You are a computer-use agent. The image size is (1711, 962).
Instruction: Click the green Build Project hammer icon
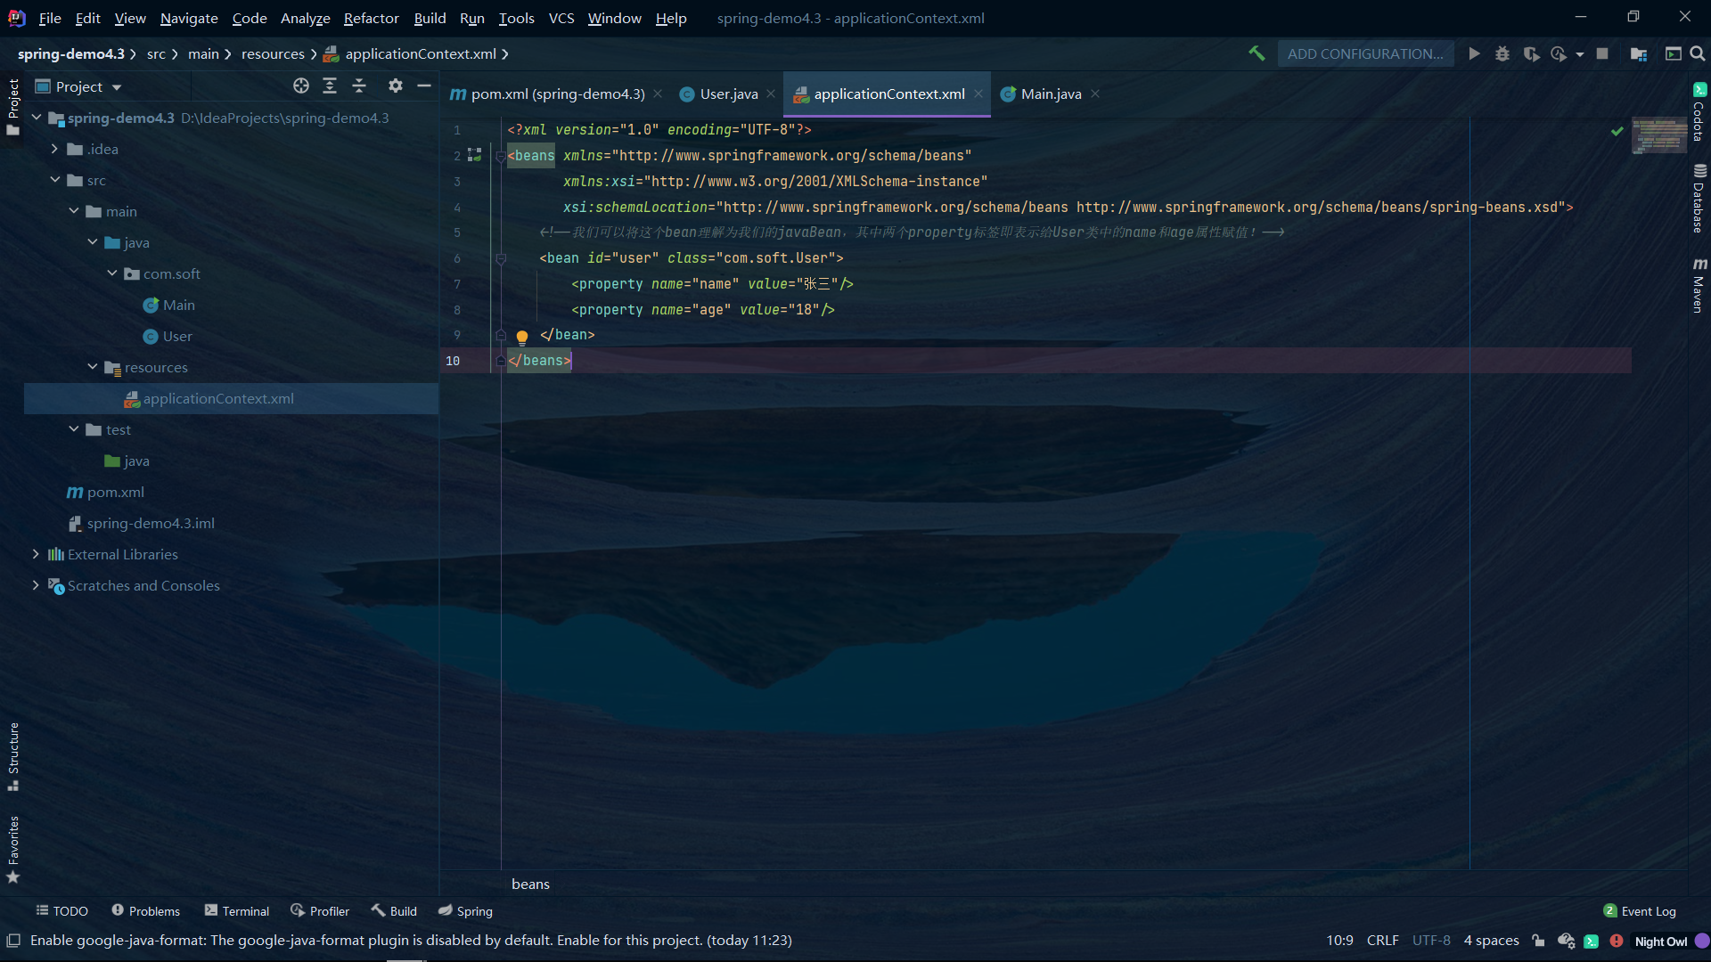(x=1257, y=53)
